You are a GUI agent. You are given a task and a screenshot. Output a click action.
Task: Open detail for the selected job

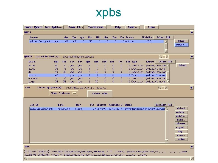click(181, 108)
